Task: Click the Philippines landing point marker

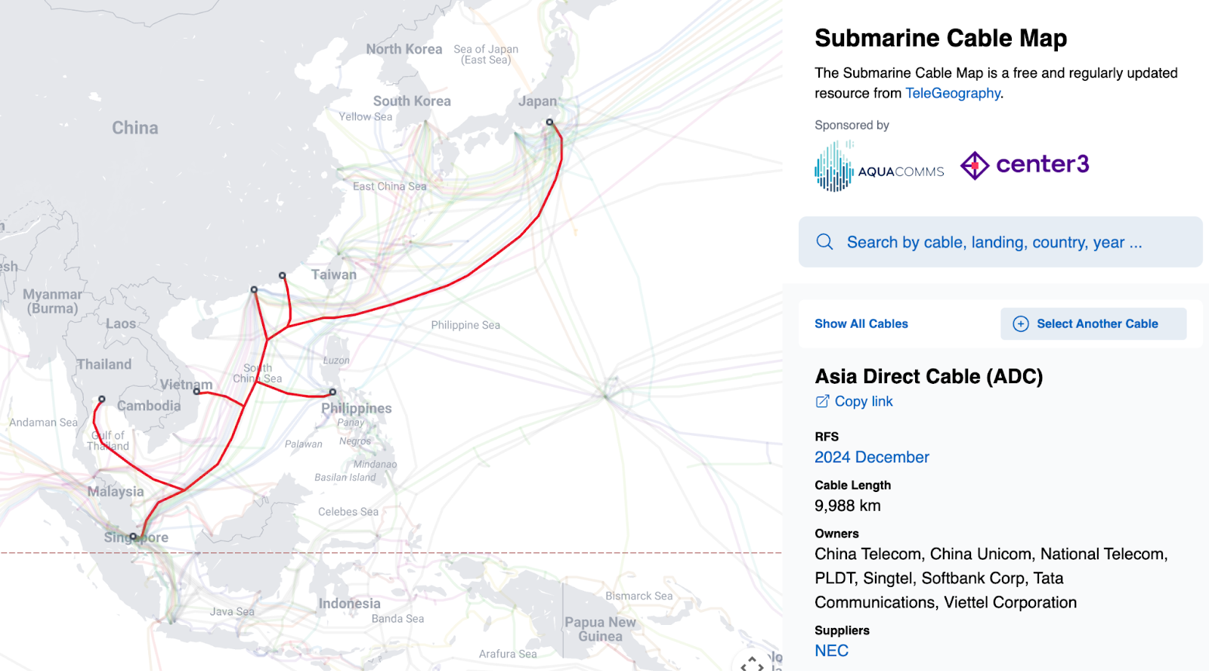Action: pos(332,391)
